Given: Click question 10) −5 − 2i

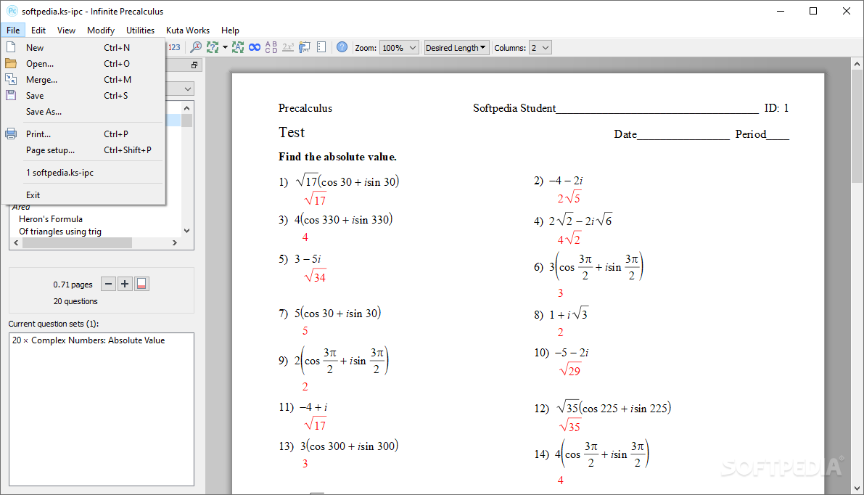Looking at the screenshot, I should click(561, 352).
